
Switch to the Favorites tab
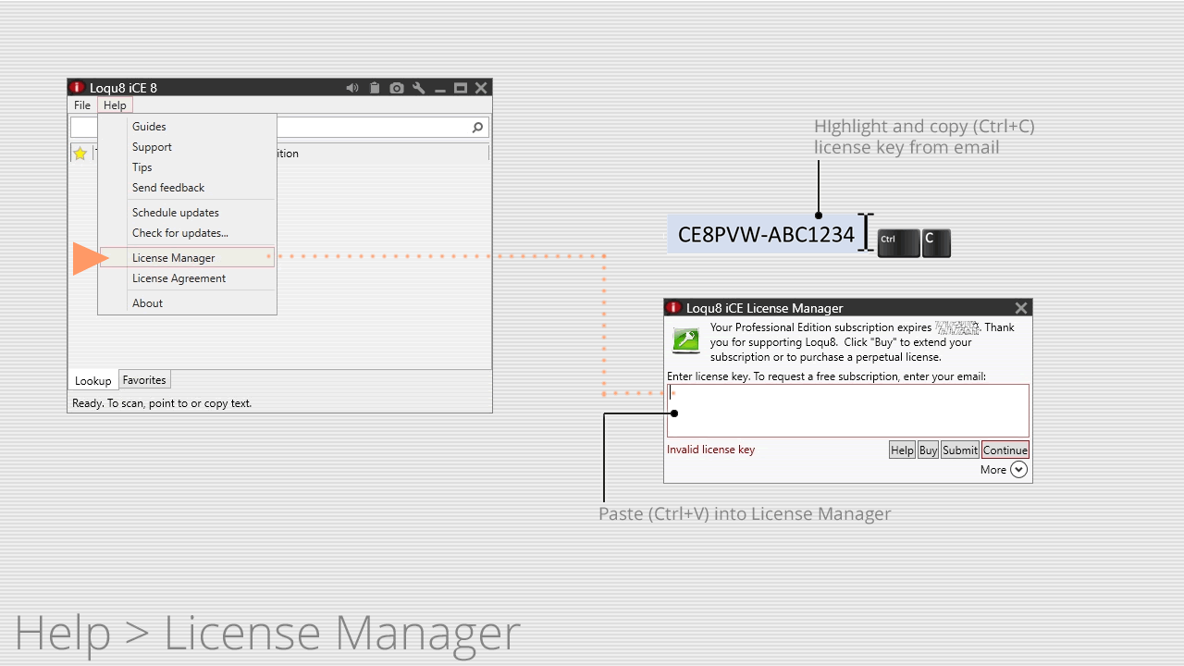coord(143,380)
